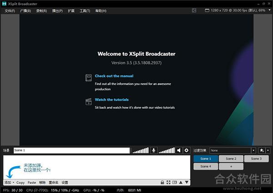Open the 广播(B) menu
Screen dimensions: 273x193
point(25,11)
